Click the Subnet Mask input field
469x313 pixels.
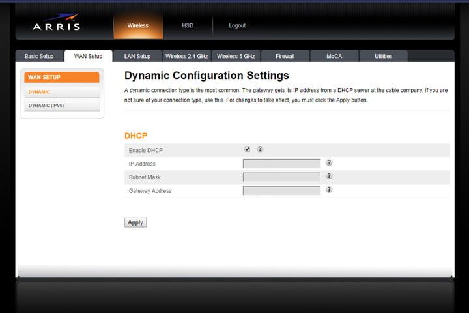281,177
